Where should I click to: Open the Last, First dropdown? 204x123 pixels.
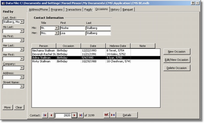[x=22, y=22]
